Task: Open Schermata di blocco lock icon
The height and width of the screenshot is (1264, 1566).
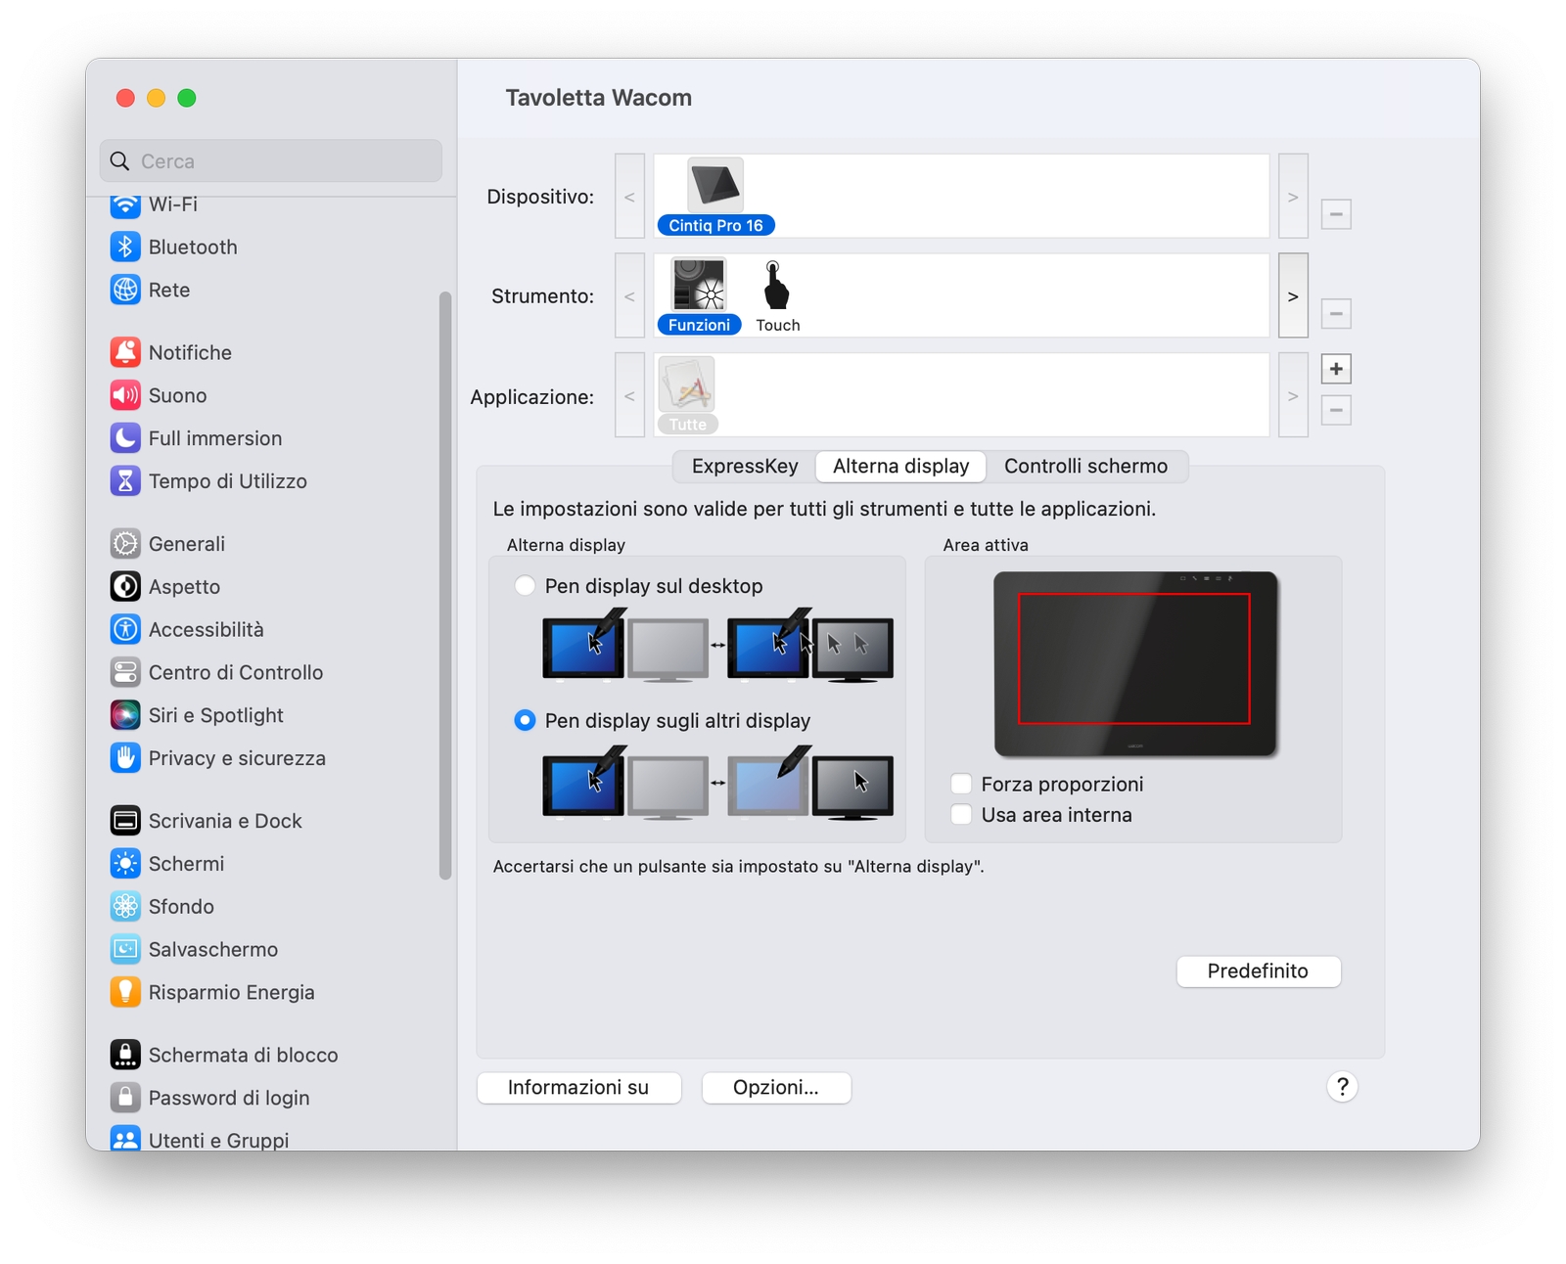Action: coord(125,1055)
